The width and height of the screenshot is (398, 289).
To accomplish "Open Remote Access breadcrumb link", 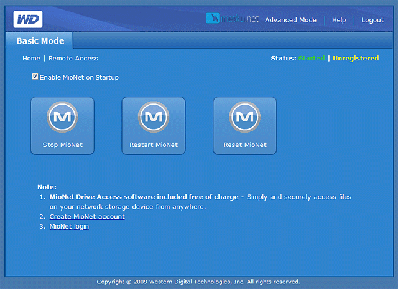I will (x=73, y=58).
